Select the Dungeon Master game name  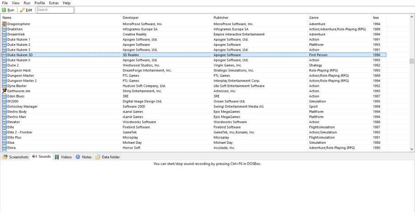tap(21, 75)
